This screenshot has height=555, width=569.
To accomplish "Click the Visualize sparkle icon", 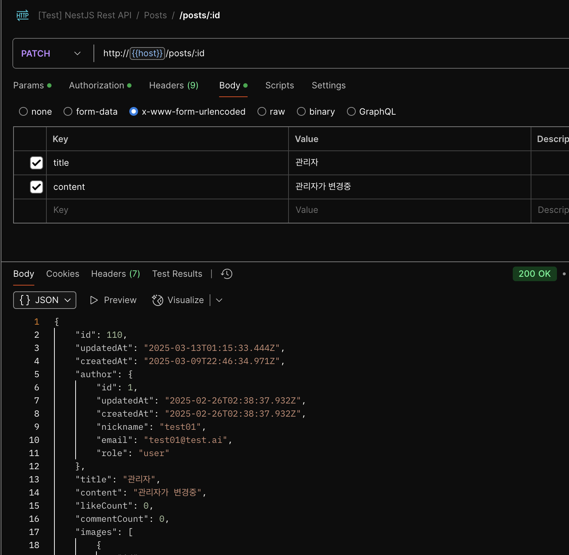I will [x=157, y=300].
